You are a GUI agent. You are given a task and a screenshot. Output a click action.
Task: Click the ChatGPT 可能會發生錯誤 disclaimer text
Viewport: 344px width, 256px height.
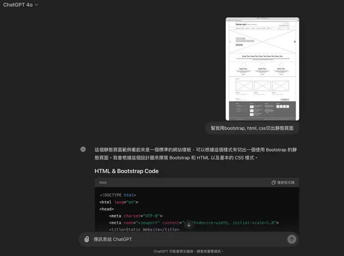point(188,251)
